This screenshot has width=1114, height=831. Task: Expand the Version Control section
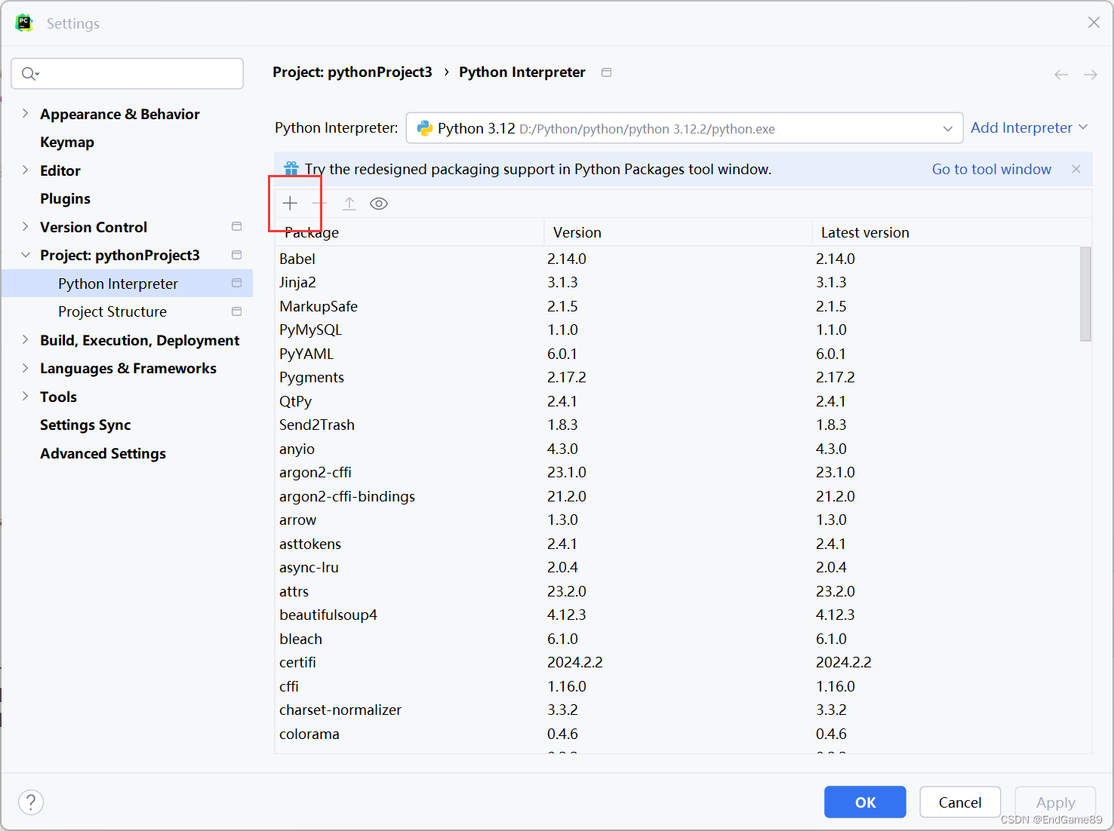pyautogui.click(x=25, y=226)
